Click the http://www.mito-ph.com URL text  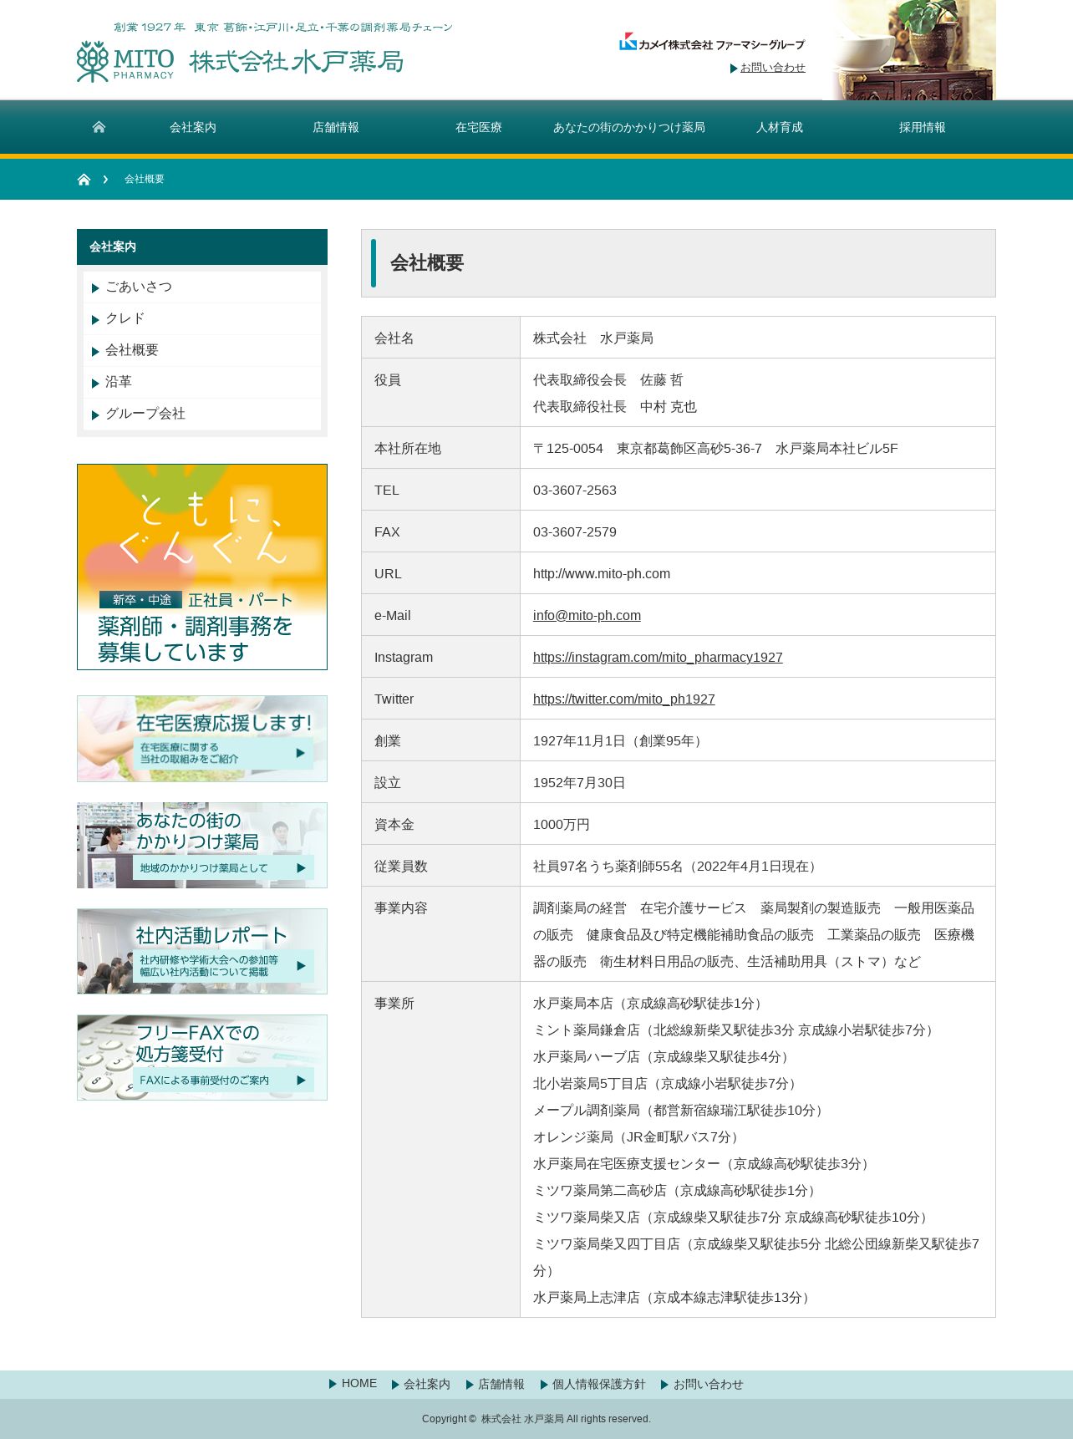(602, 573)
